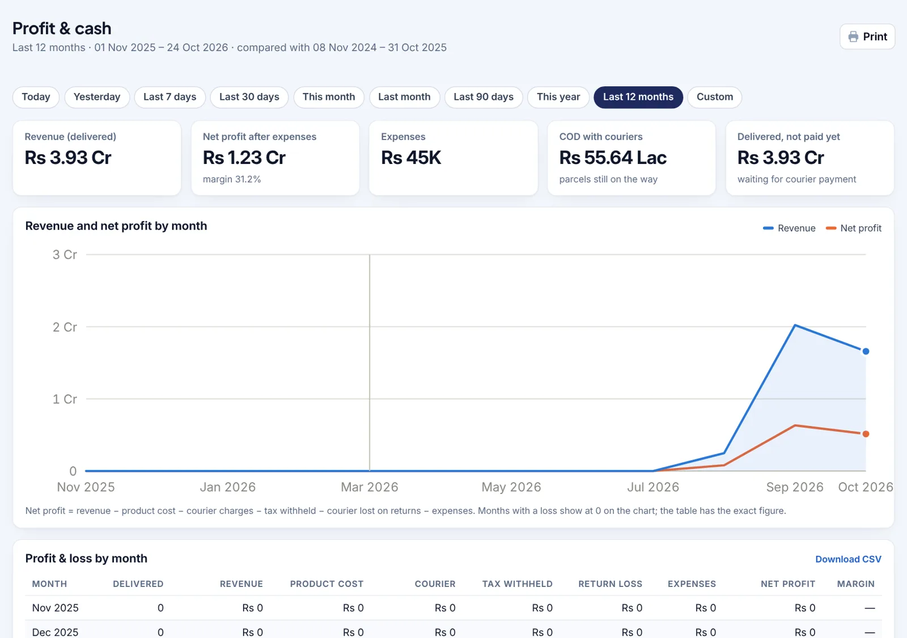Open the Custom date range option

pyautogui.click(x=715, y=97)
